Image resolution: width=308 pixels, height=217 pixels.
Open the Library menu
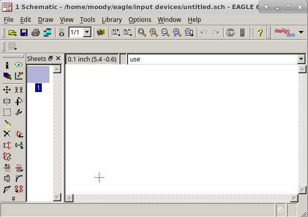pyautogui.click(x=112, y=20)
